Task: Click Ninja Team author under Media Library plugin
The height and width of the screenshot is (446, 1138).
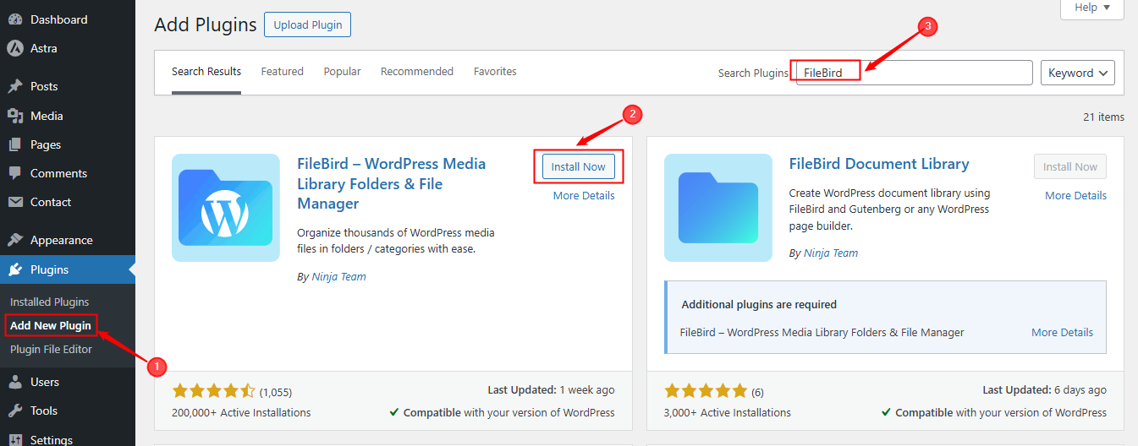Action: point(338,276)
